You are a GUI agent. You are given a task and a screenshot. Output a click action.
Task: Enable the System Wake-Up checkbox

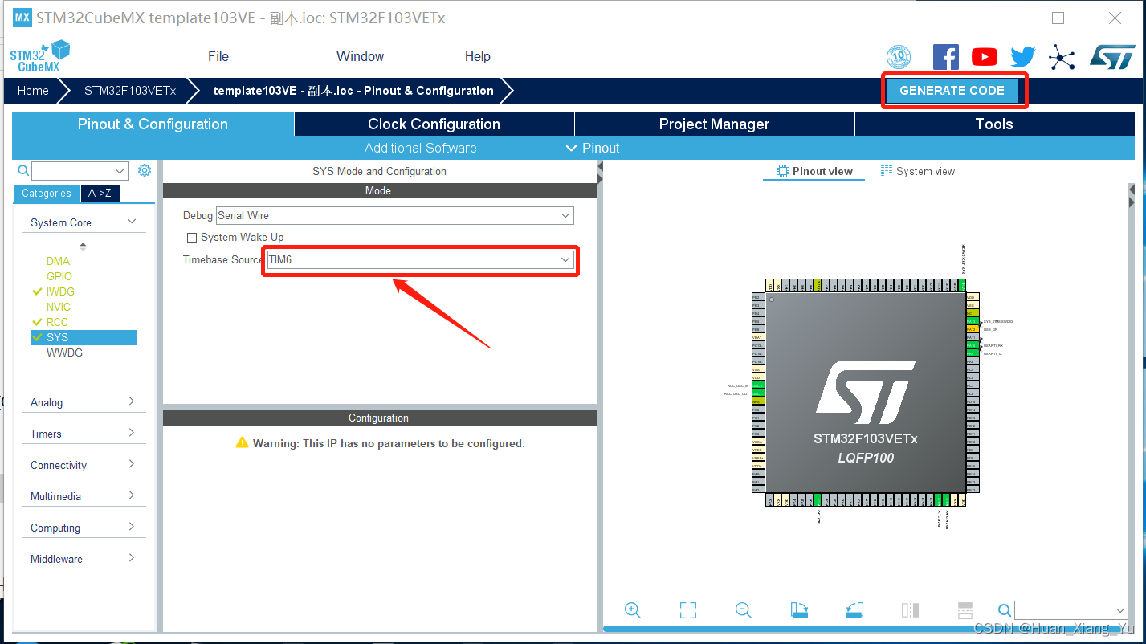pyautogui.click(x=191, y=237)
